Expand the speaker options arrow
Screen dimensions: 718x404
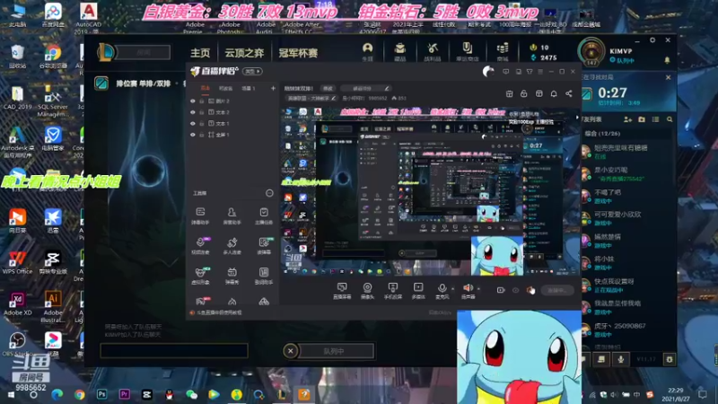(x=478, y=289)
